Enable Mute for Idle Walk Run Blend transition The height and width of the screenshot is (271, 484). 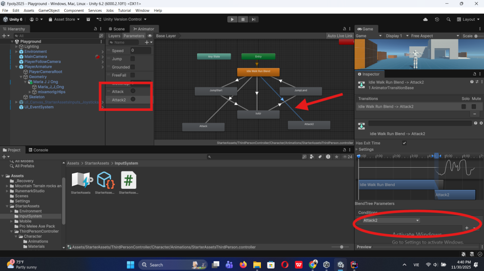coord(475,107)
